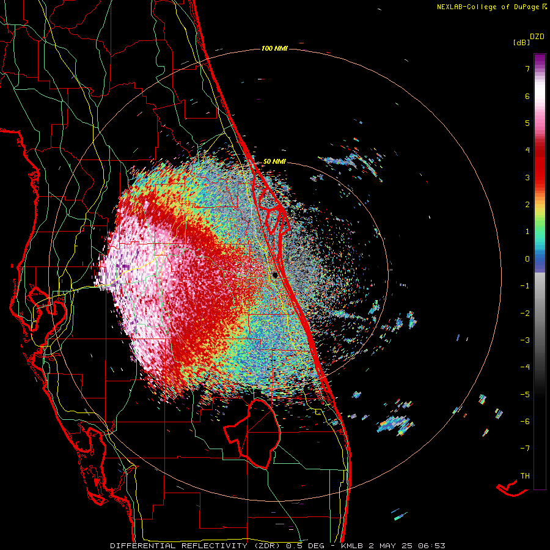Click the KMLB radar site black dot

(275, 275)
